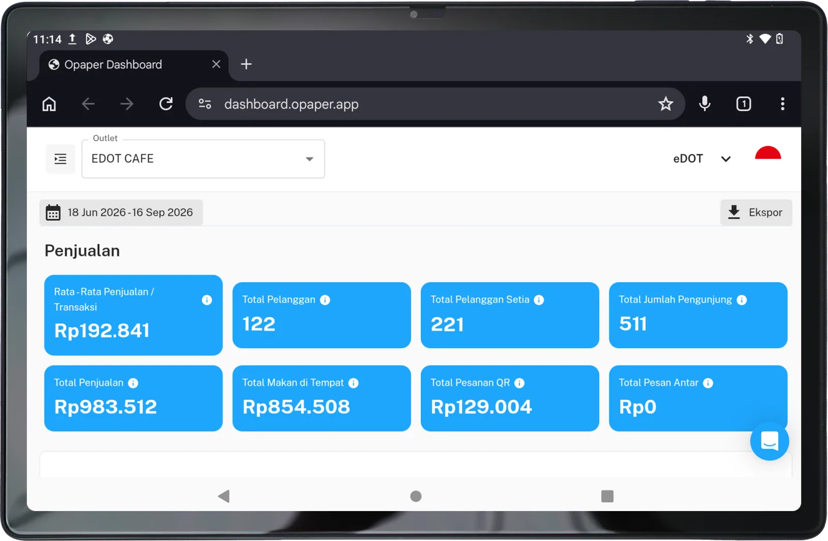Image resolution: width=828 pixels, height=541 pixels.
Task: Click the red profile avatar
Action: coord(768,153)
